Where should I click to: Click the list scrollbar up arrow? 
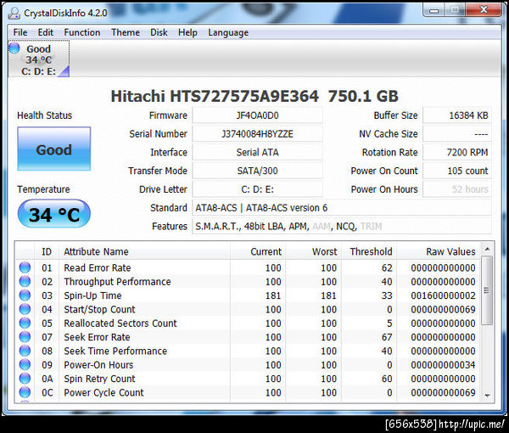487,249
